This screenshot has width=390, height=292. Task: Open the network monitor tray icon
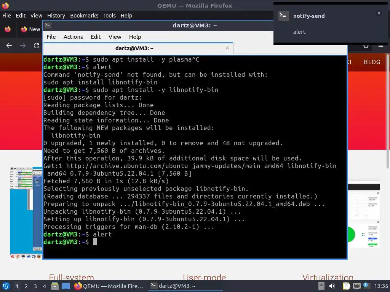[357, 286]
